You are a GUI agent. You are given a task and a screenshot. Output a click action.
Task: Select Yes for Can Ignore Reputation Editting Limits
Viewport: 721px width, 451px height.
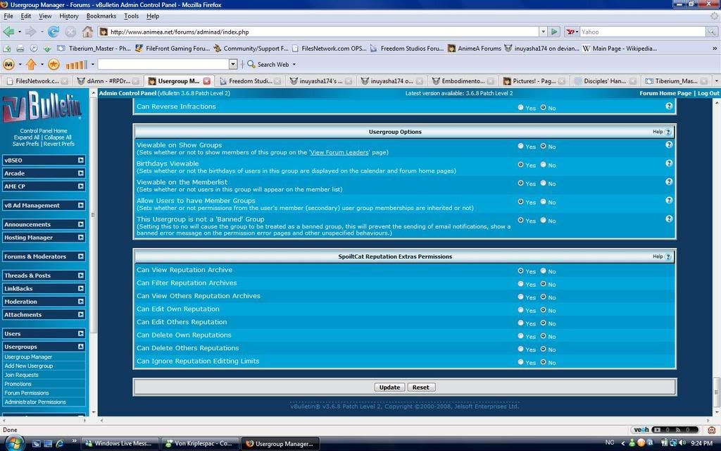click(x=521, y=362)
